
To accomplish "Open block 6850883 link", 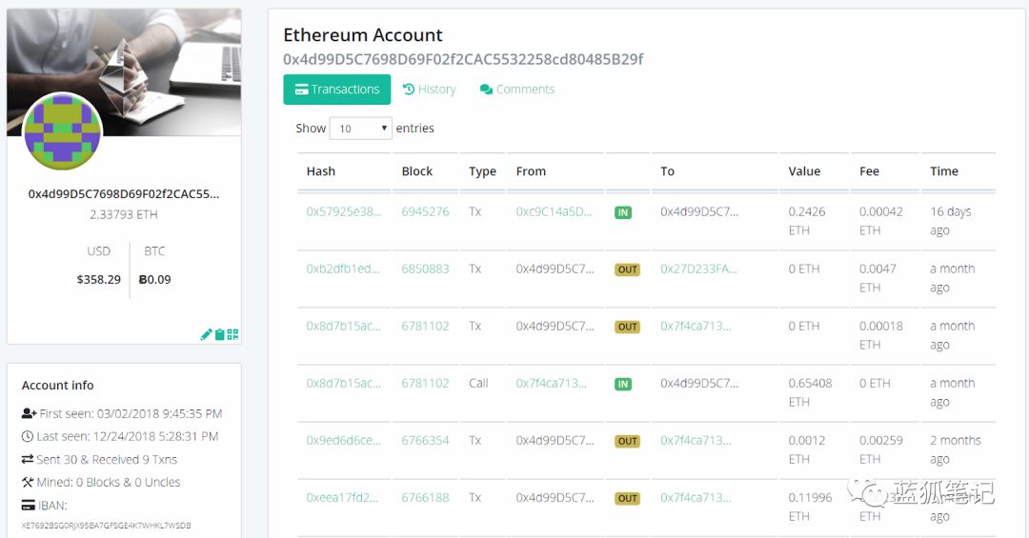I will click(425, 269).
